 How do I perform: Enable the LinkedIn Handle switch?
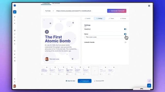coord(125,42)
